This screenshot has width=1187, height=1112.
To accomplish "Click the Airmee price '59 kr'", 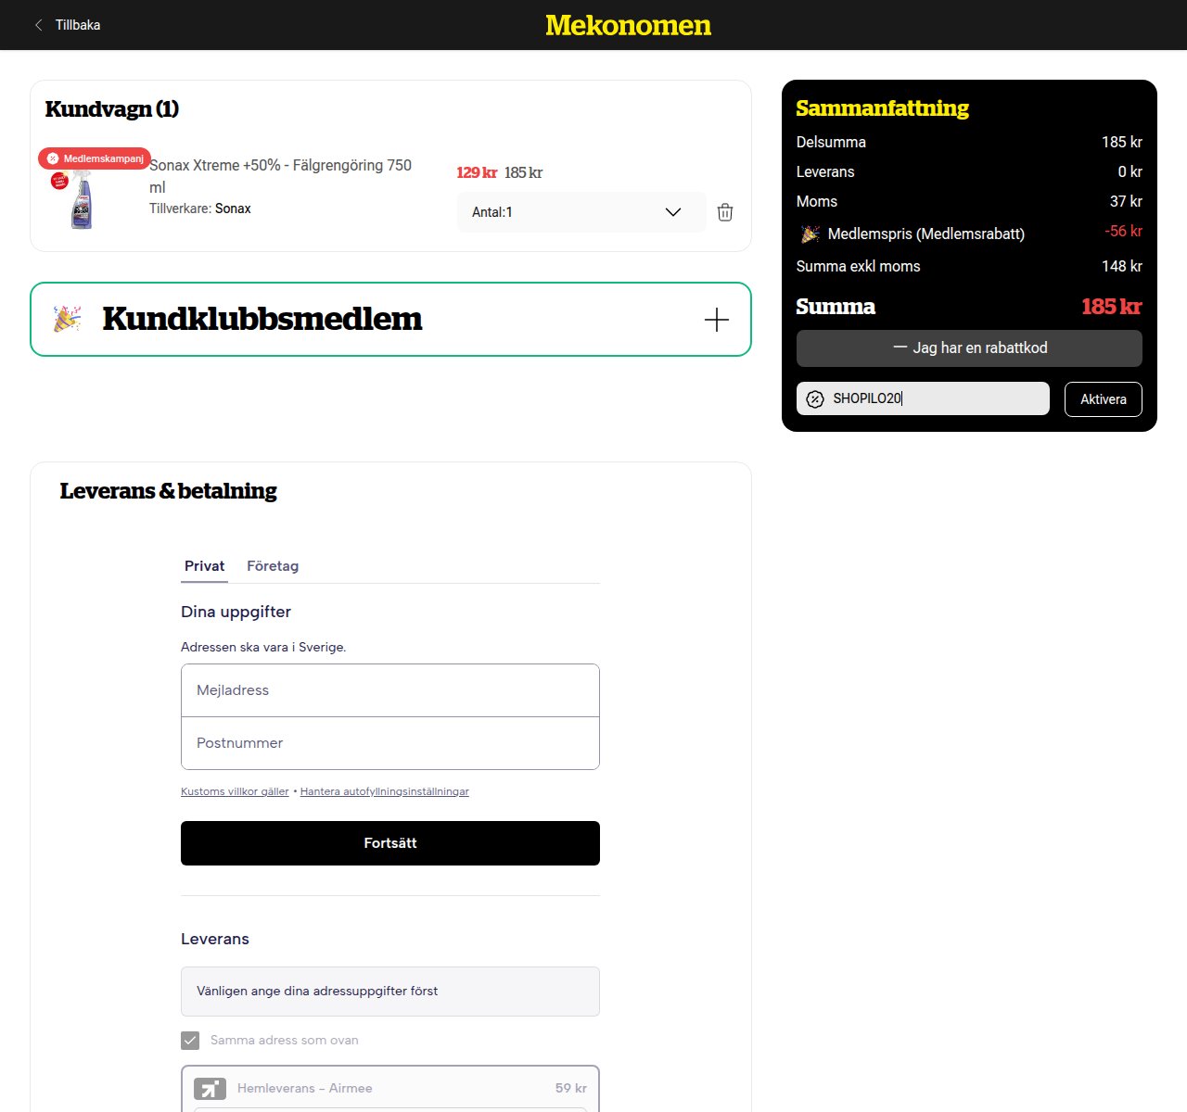I will tap(571, 1089).
